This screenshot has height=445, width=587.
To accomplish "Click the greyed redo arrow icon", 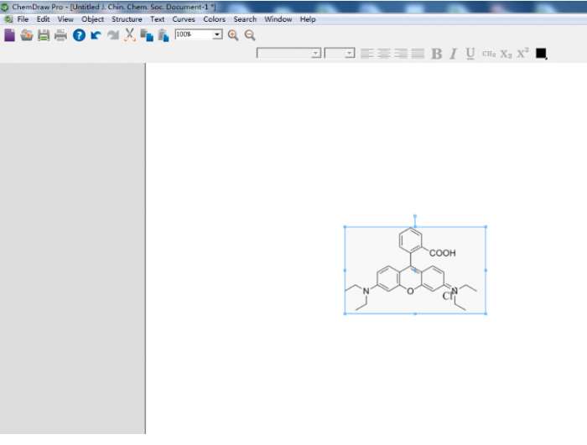I will [x=112, y=35].
